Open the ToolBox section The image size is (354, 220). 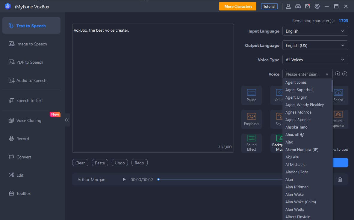coord(31,193)
